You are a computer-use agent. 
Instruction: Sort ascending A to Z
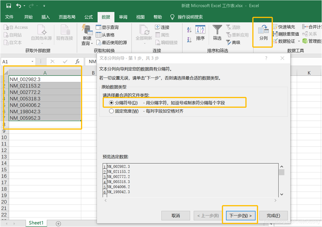tap(189, 30)
